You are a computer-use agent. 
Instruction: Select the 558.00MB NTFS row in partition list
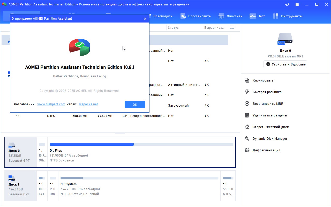115,116
